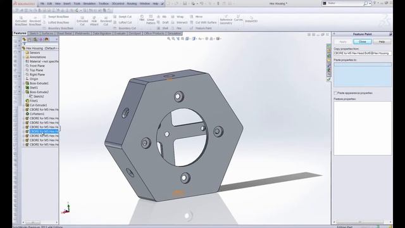Screen dimensions: 405x228
Task: Choose the Boundary Cut command
Action: click(125, 28)
